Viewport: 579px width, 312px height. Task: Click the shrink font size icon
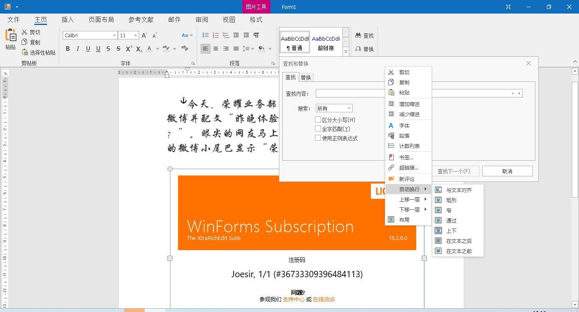[x=154, y=36]
